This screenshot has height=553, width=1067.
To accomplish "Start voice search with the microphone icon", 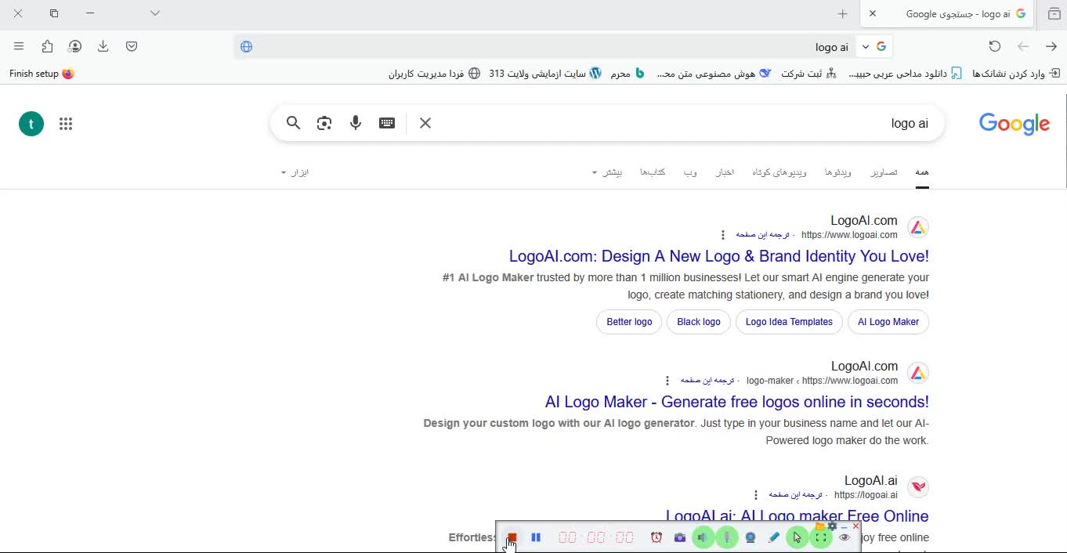I will click(356, 123).
